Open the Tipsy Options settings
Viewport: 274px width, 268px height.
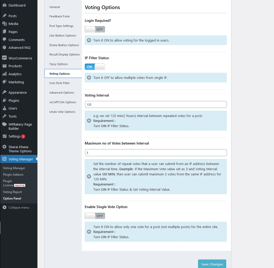[x=58, y=64]
